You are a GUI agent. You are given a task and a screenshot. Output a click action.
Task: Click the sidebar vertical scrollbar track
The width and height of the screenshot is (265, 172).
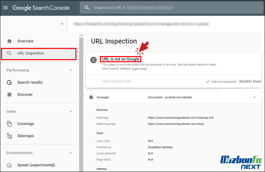(81, 104)
